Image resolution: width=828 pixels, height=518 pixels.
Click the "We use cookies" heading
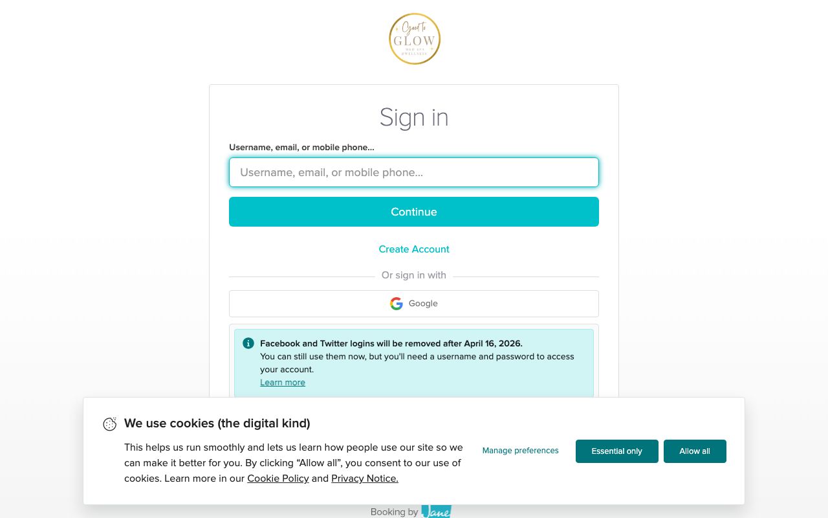(217, 423)
